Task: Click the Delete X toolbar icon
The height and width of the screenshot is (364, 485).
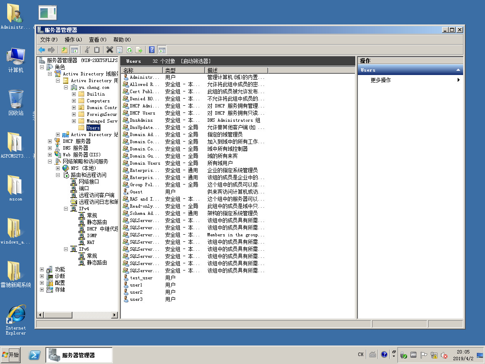Action: [x=110, y=50]
